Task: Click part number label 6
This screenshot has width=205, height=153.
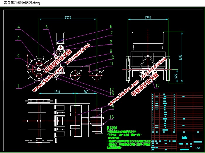Action: 111,27
